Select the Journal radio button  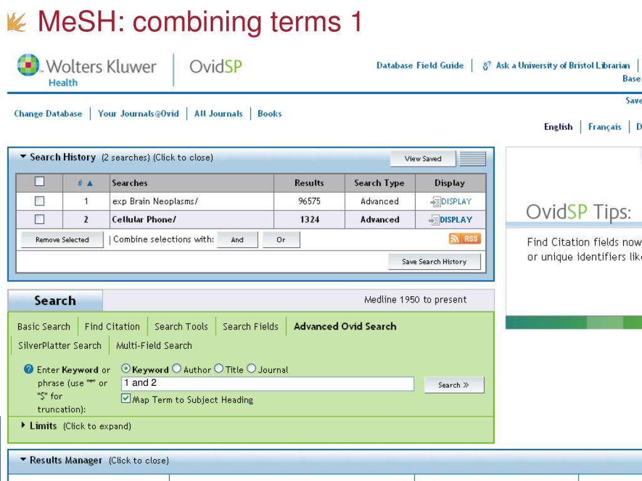pyautogui.click(x=251, y=368)
